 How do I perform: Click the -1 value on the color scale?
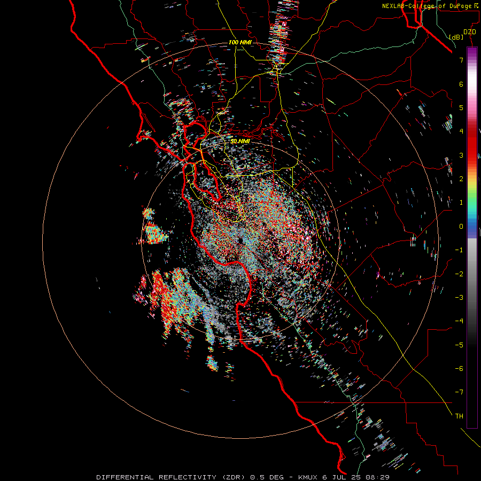click(459, 250)
